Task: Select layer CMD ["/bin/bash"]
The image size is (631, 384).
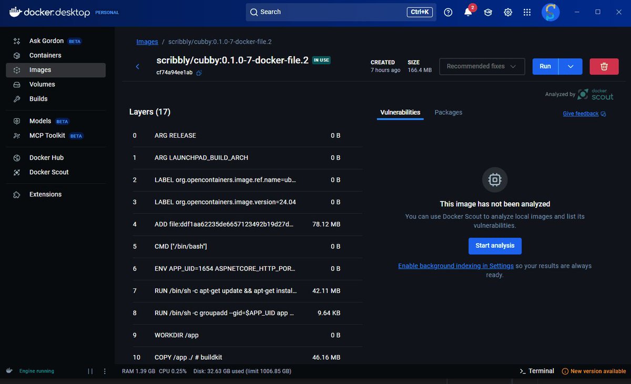Action: coord(246,246)
